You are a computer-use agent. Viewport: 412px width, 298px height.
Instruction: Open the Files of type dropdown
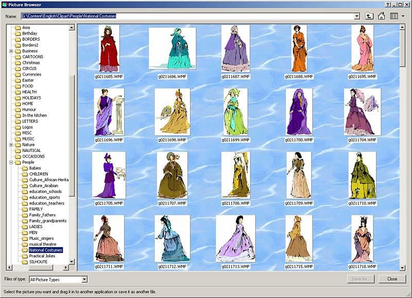[x=84, y=279]
